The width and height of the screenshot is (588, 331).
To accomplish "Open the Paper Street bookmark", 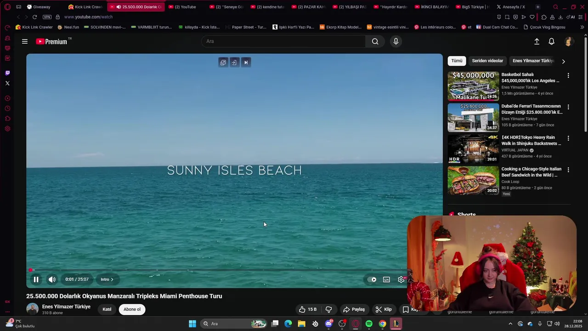I will click(246, 27).
